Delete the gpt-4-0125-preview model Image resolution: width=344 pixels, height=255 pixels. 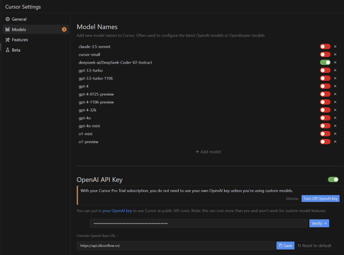coord(335,94)
